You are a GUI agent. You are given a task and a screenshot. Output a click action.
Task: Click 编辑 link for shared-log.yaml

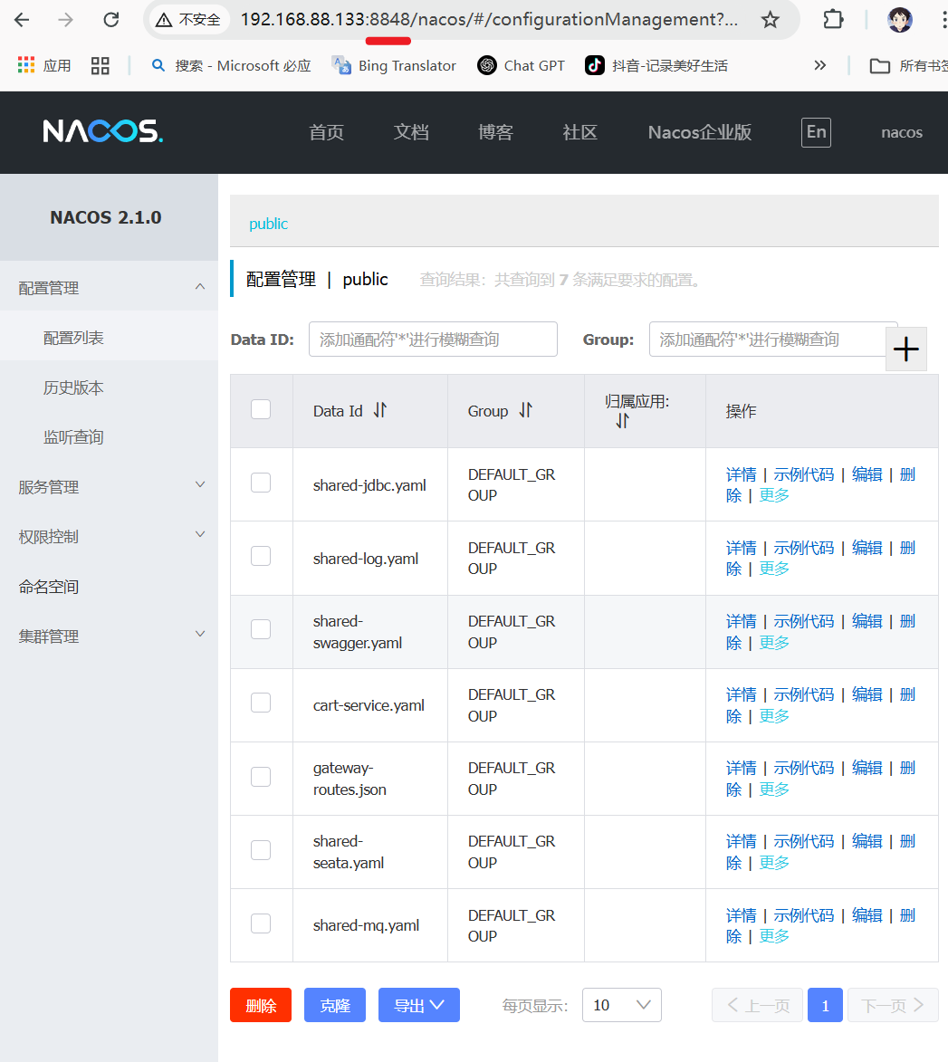(867, 548)
